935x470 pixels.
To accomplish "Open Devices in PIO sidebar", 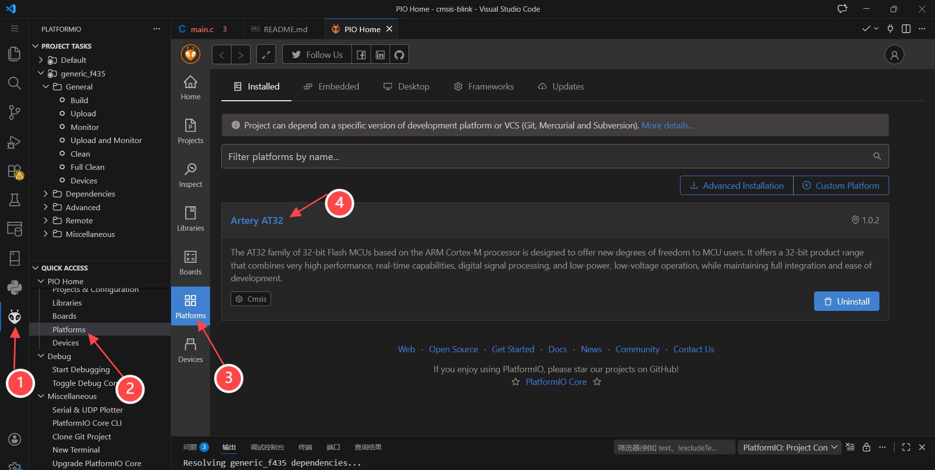I will (x=191, y=350).
